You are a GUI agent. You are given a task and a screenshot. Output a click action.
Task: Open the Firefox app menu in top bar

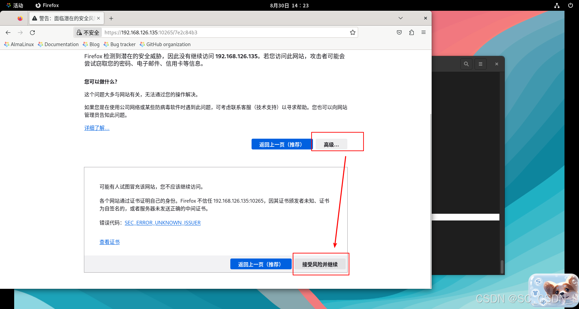(x=47, y=5)
